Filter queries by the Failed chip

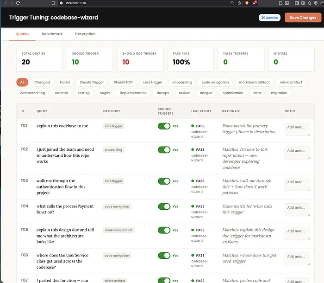65,82
